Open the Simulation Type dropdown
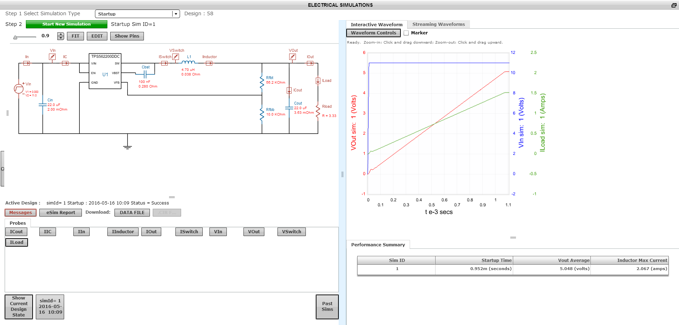Viewport: 679px width, 325px height. [138, 14]
